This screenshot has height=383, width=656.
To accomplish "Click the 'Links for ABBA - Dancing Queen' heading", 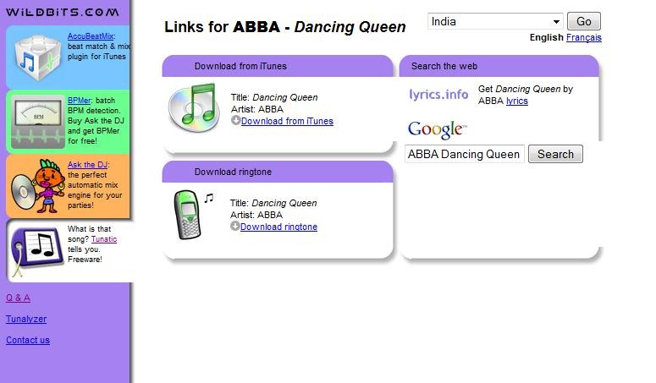I will pyautogui.click(x=285, y=27).
